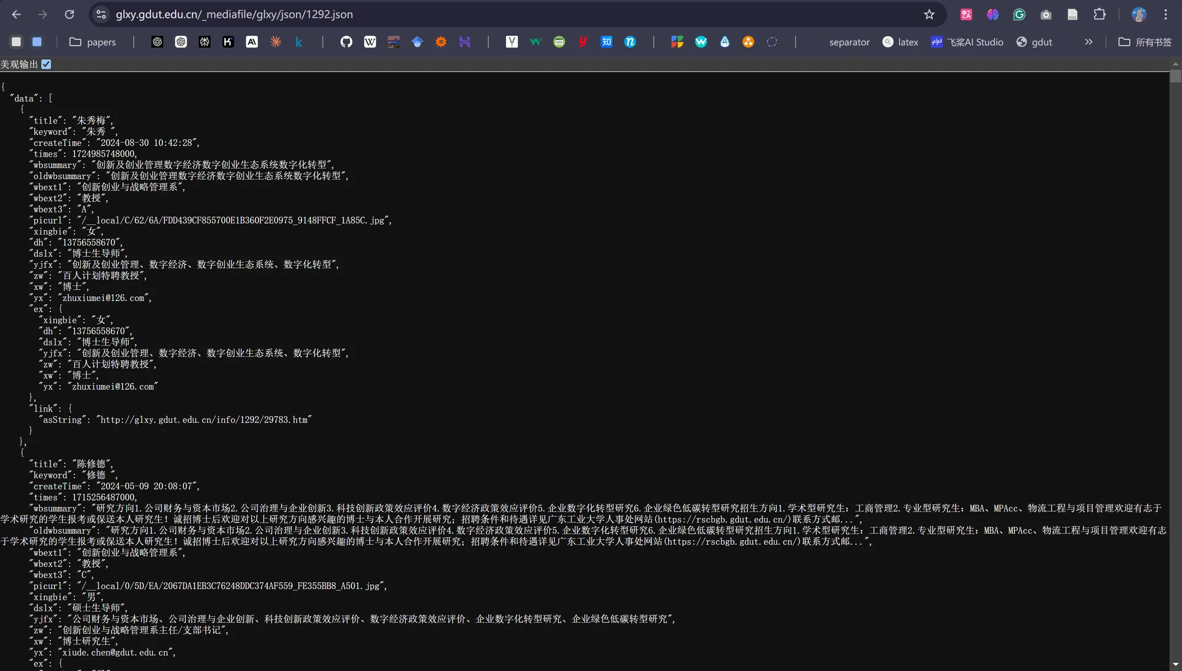1182x671 pixels.
Task: Bookmark this page with the star
Action: pos(929,14)
